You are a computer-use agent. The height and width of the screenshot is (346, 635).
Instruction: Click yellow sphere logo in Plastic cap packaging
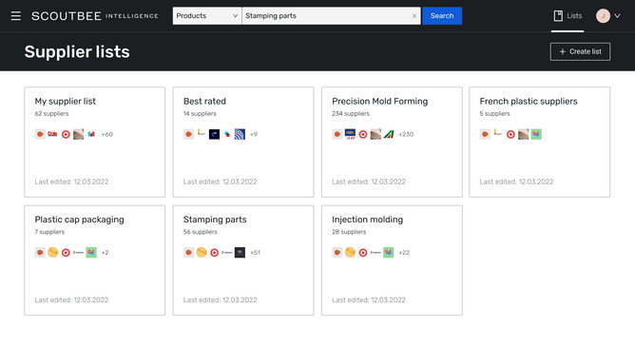tap(52, 253)
